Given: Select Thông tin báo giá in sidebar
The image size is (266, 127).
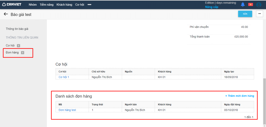Looking at the screenshot, I should (x=19, y=29).
